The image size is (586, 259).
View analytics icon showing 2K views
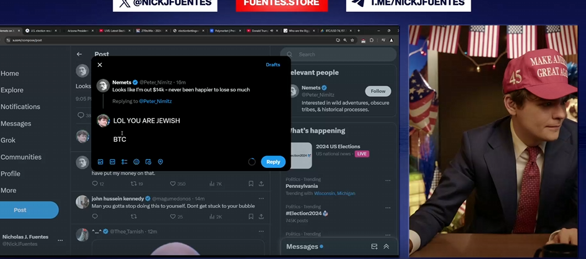pos(212,216)
